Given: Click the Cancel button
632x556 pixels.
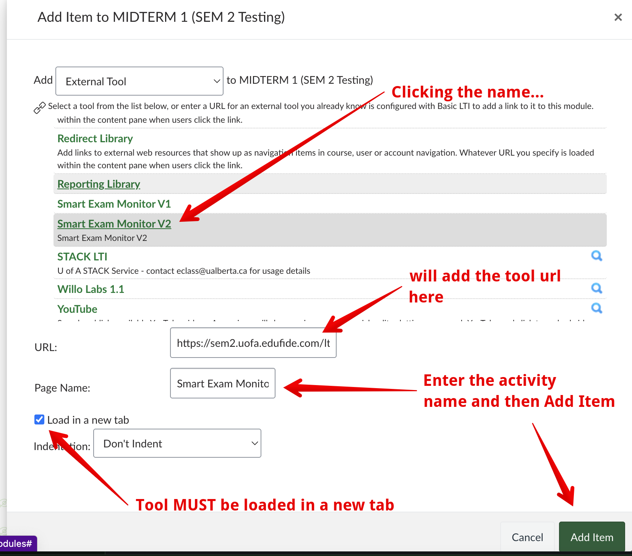Looking at the screenshot, I should pyautogui.click(x=527, y=537).
